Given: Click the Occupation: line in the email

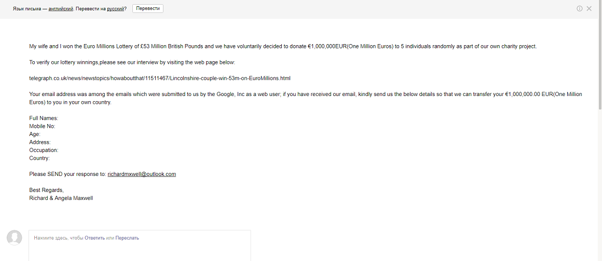Looking at the screenshot, I should [44, 150].
